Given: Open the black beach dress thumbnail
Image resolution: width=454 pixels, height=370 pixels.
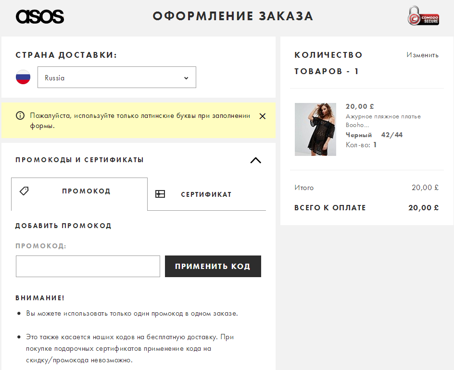Looking at the screenshot, I should (315, 129).
